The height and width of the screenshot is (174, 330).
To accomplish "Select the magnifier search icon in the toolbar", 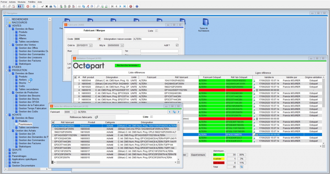I will [98, 6].
